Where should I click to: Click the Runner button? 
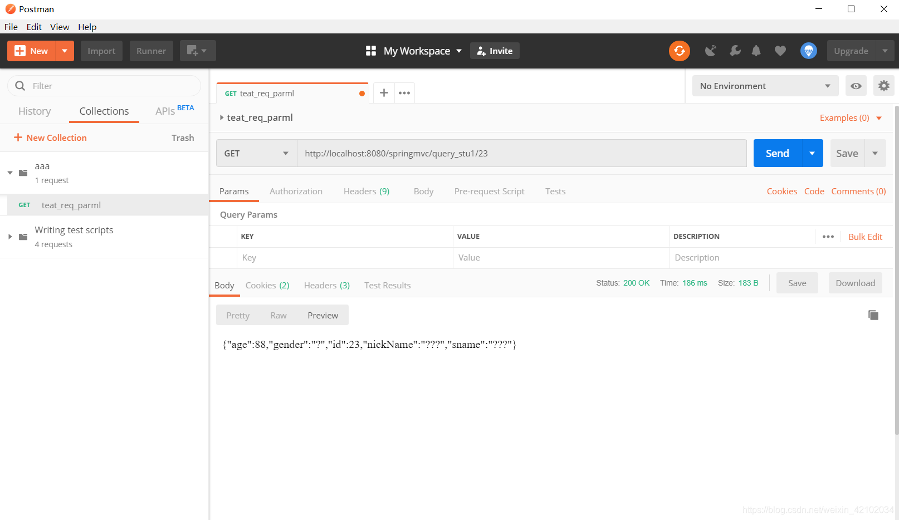coord(152,51)
